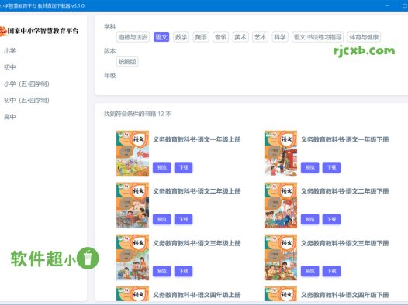Select the 统编版 edition tag
Screen dimensions: 408x305
pyautogui.click(x=127, y=61)
